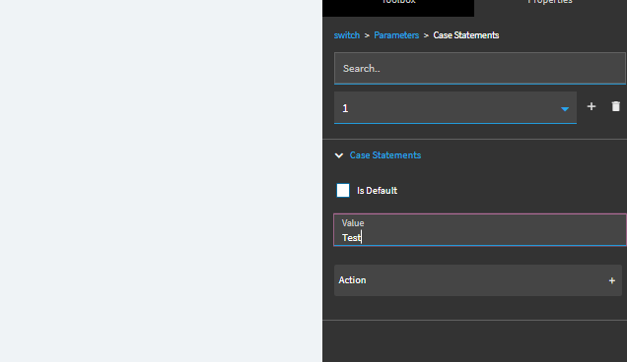This screenshot has height=362, width=627.
Task: Delete the selected case statement via trash icon
Action: pyautogui.click(x=615, y=106)
